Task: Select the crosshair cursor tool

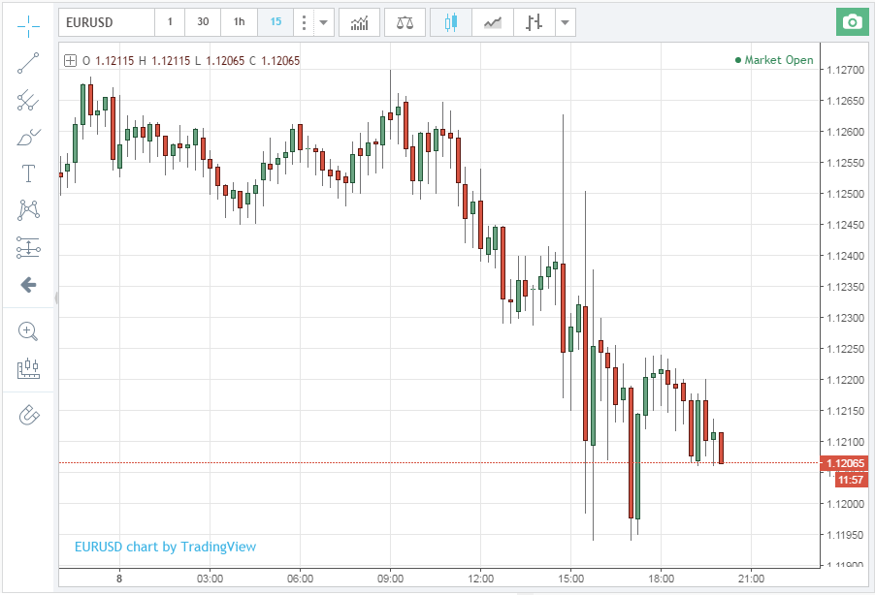Action: pyautogui.click(x=28, y=25)
